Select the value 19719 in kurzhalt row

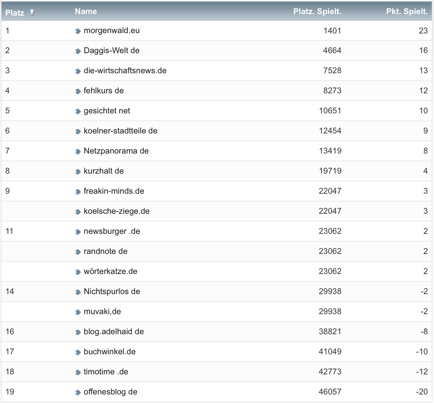(x=330, y=171)
